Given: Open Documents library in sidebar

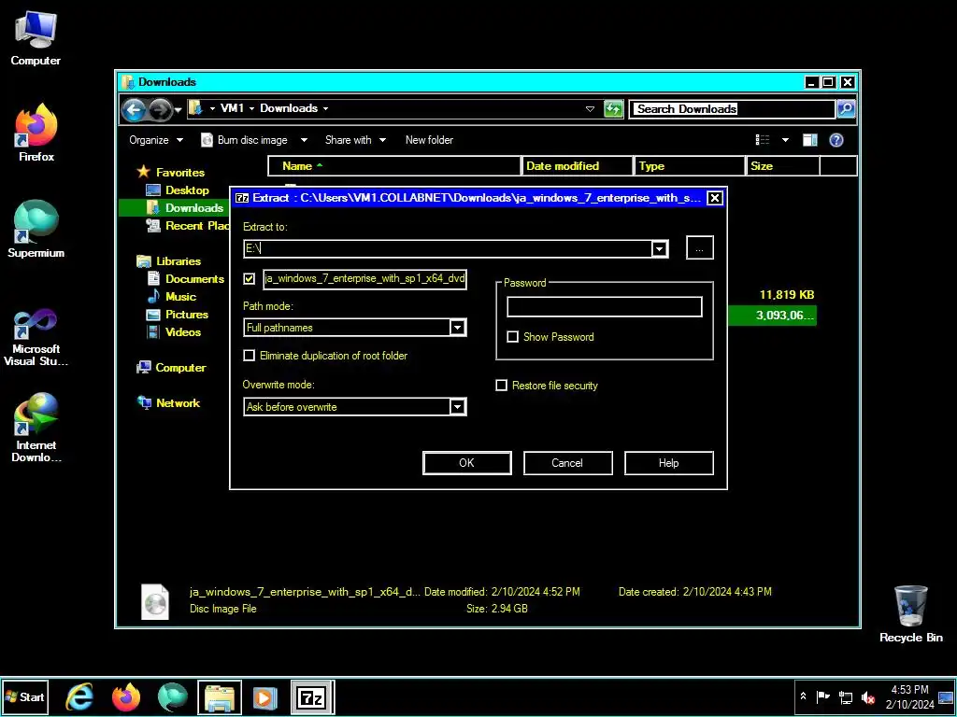Looking at the screenshot, I should click(x=186, y=278).
